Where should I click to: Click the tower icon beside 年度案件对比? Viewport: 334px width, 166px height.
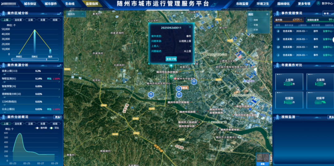277,65
